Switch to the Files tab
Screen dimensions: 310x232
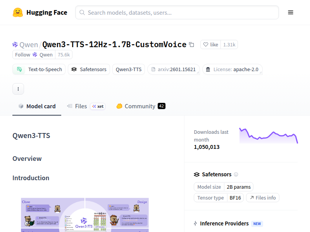tap(80, 106)
